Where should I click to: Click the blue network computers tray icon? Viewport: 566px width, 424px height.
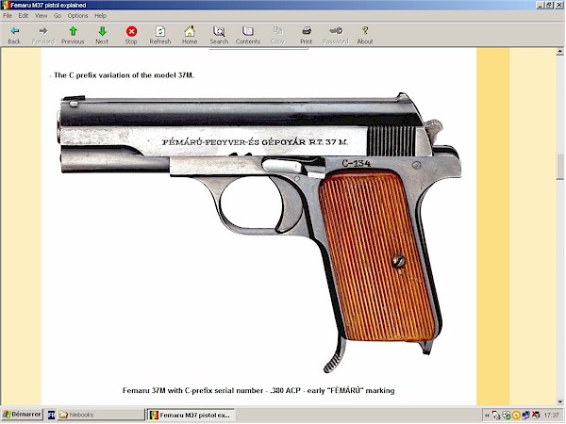click(526, 416)
